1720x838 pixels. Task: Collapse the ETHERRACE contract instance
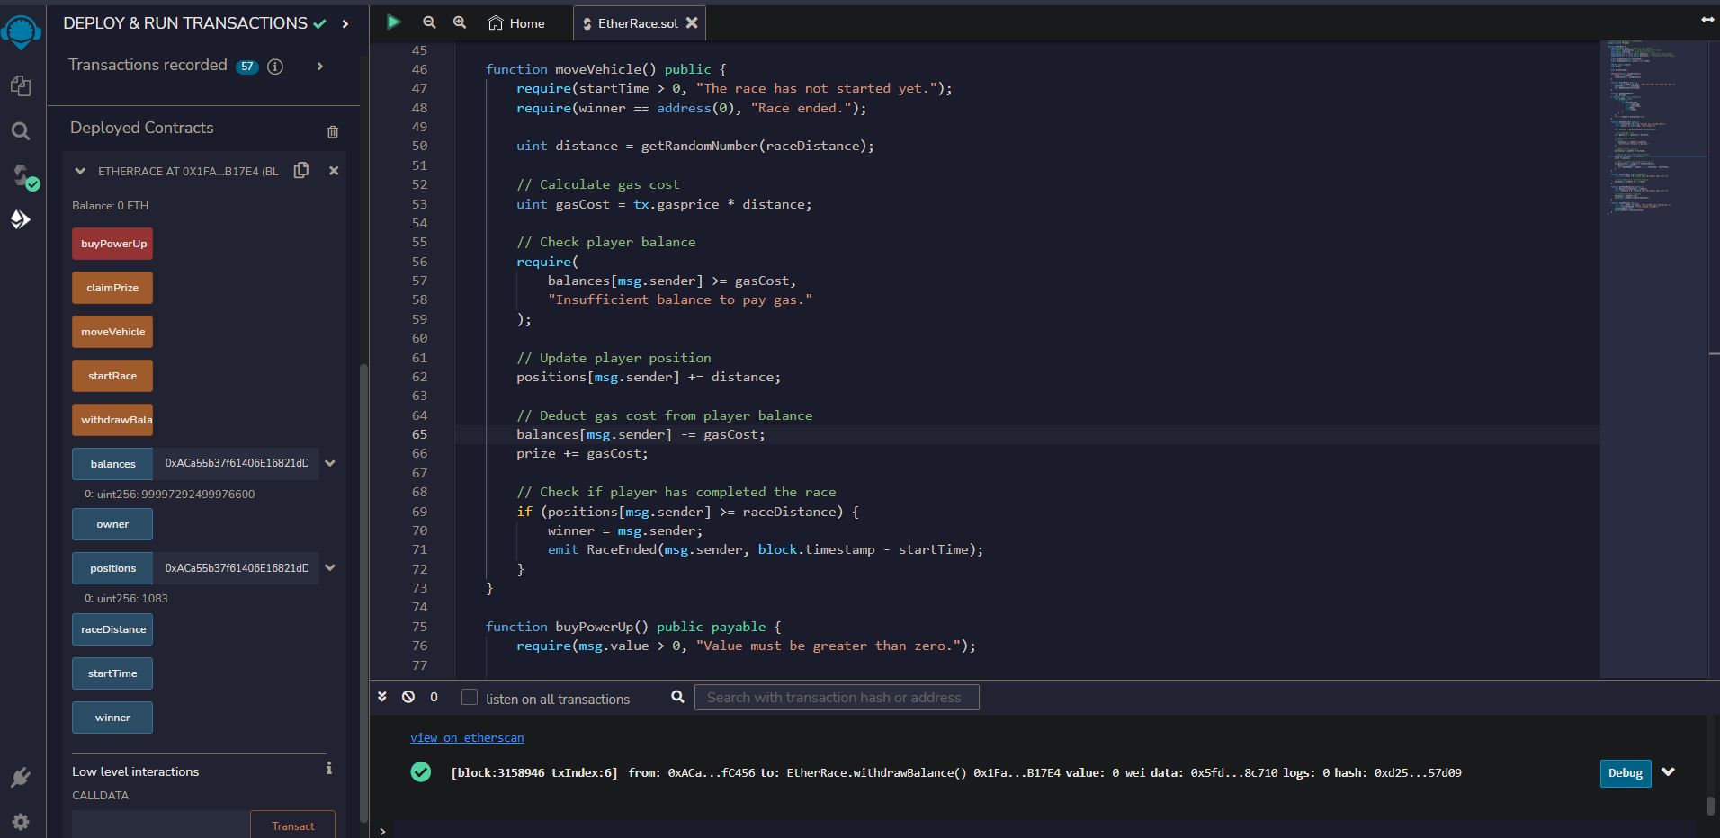(x=80, y=171)
